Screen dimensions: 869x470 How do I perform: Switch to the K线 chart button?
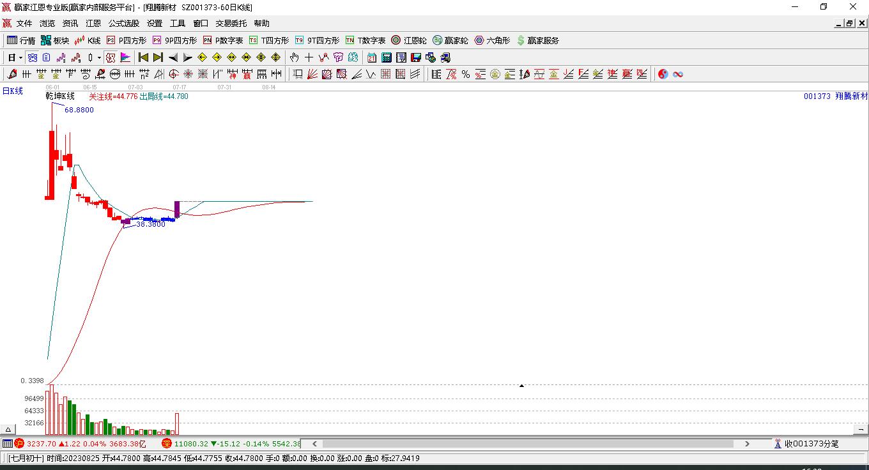coord(88,40)
